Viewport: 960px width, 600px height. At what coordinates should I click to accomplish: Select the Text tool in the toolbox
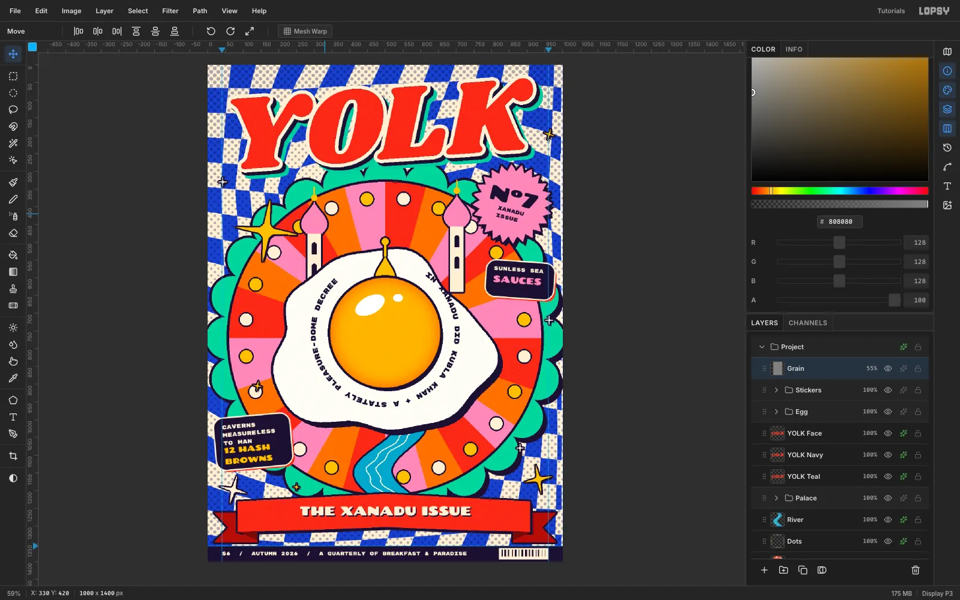point(13,417)
